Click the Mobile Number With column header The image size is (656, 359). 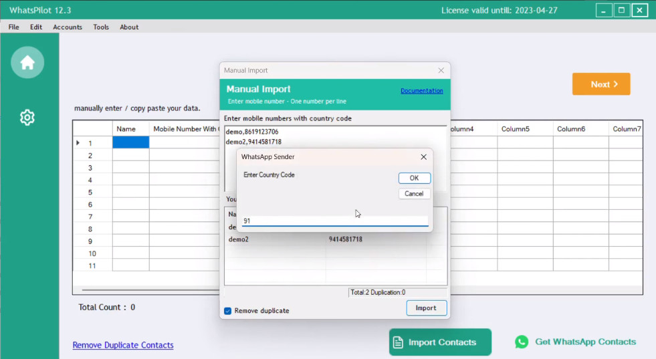coord(185,129)
